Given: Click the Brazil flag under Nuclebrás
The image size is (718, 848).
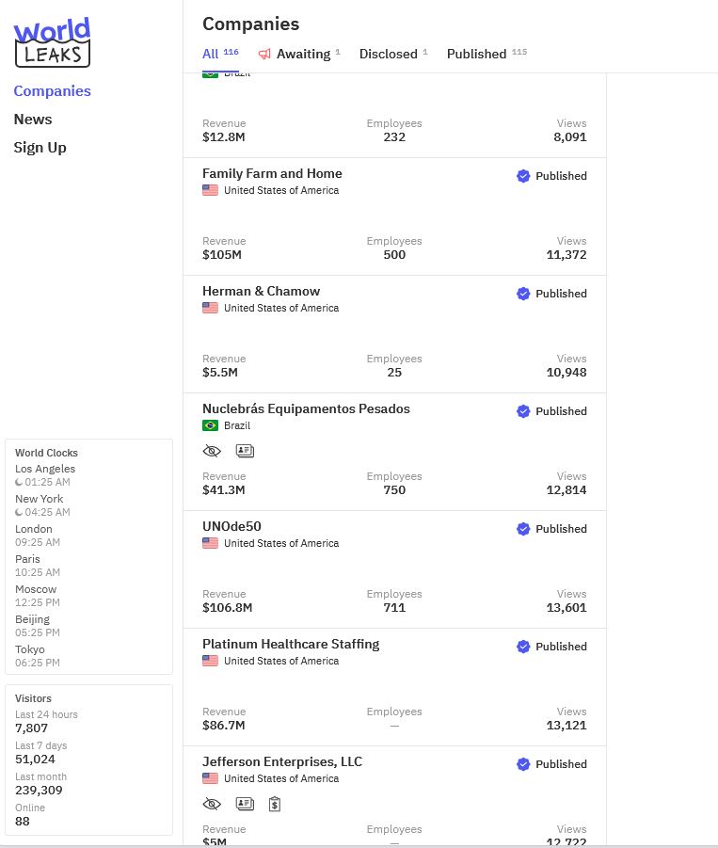Looking at the screenshot, I should pyautogui.click(x=210, y=425).
